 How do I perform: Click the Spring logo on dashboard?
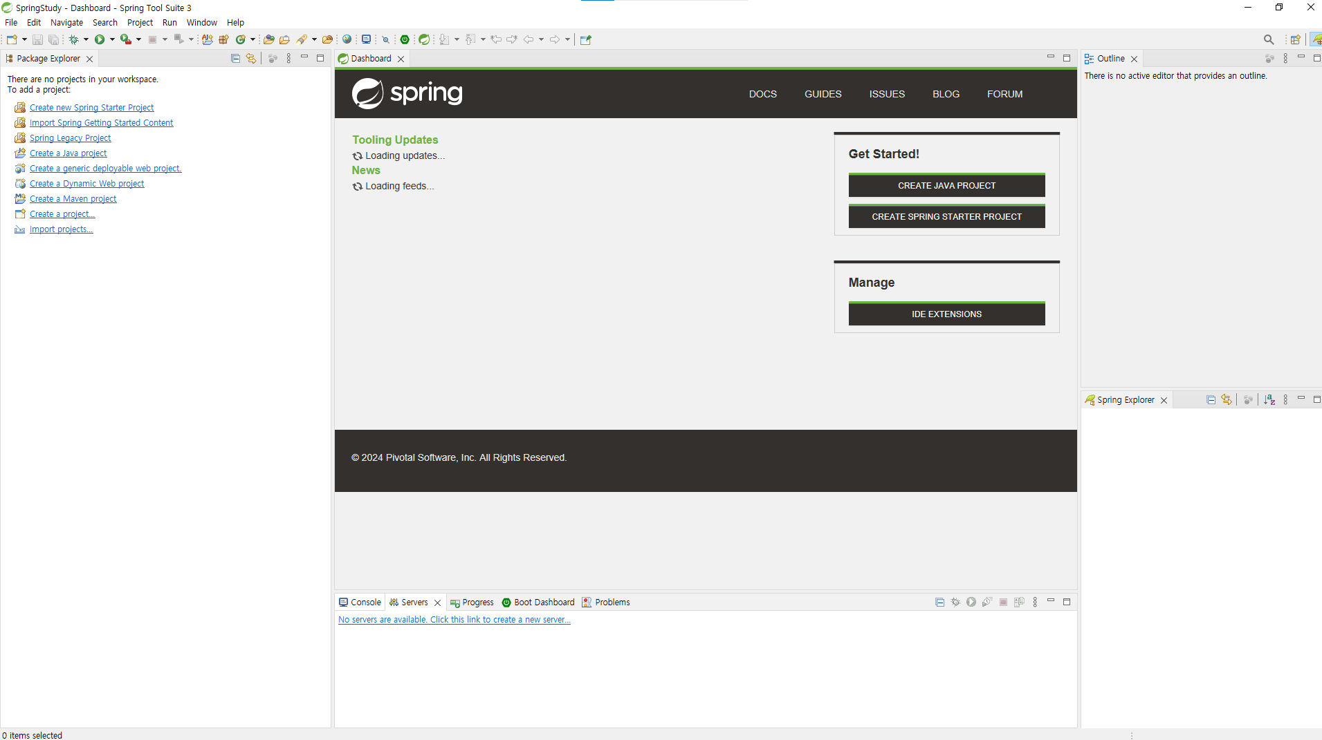point(407,93)
